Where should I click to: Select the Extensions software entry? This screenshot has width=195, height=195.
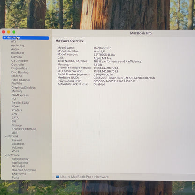[x=19, y=174]
